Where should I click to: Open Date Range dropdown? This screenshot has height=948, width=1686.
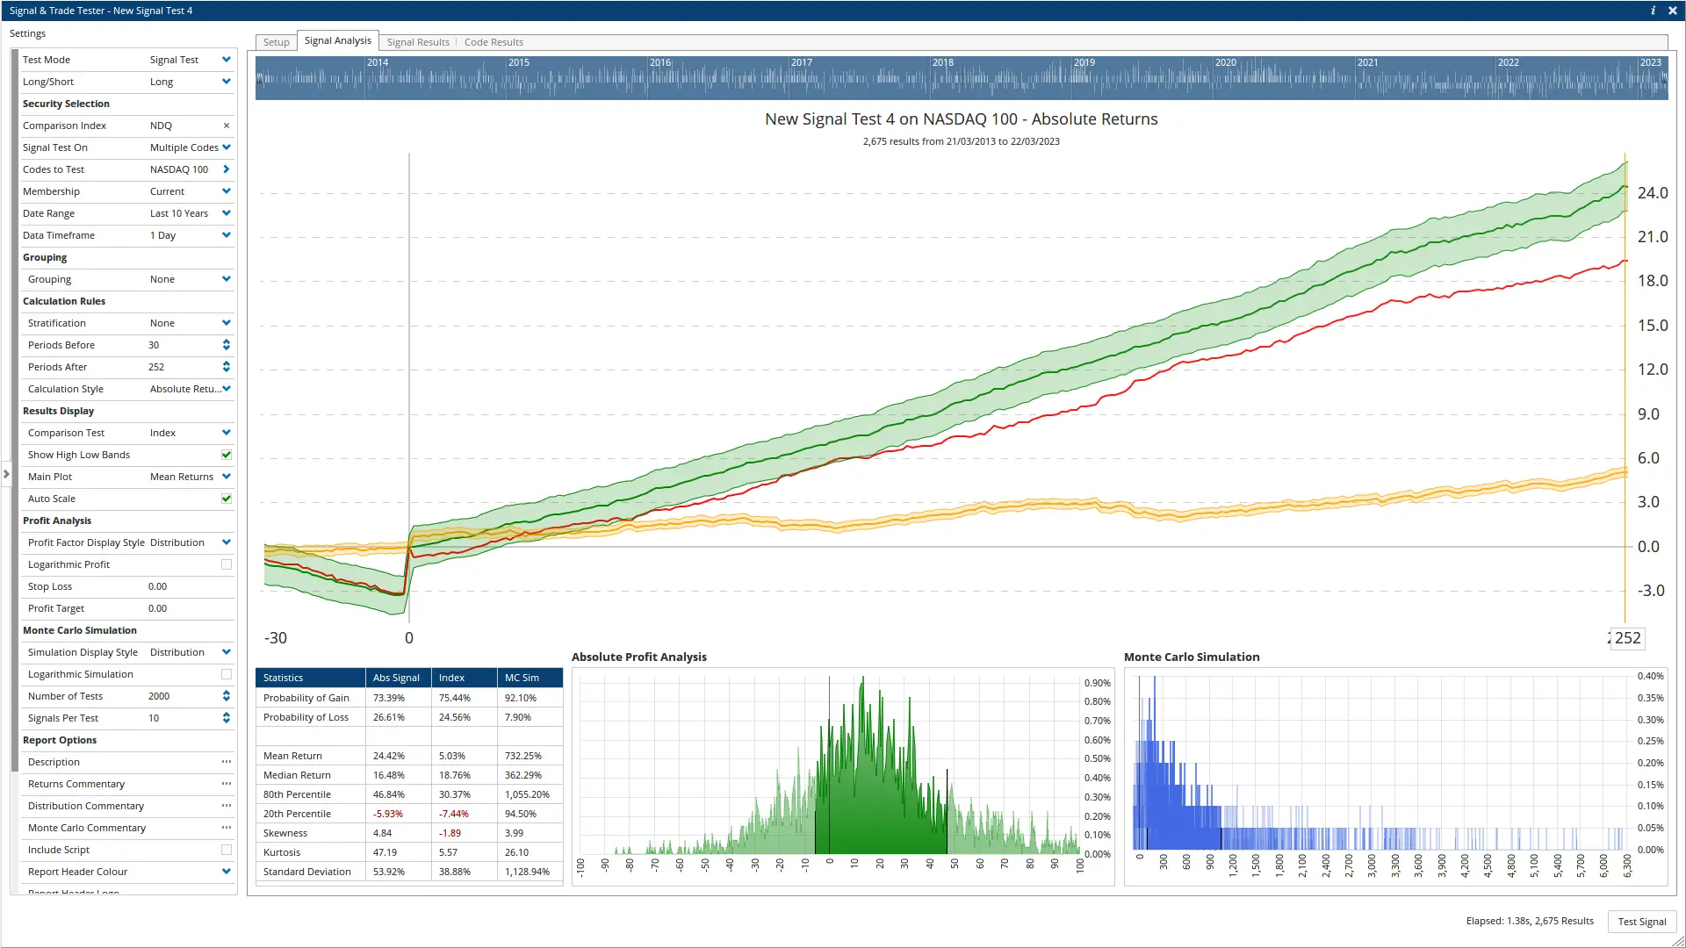(227, 213)
